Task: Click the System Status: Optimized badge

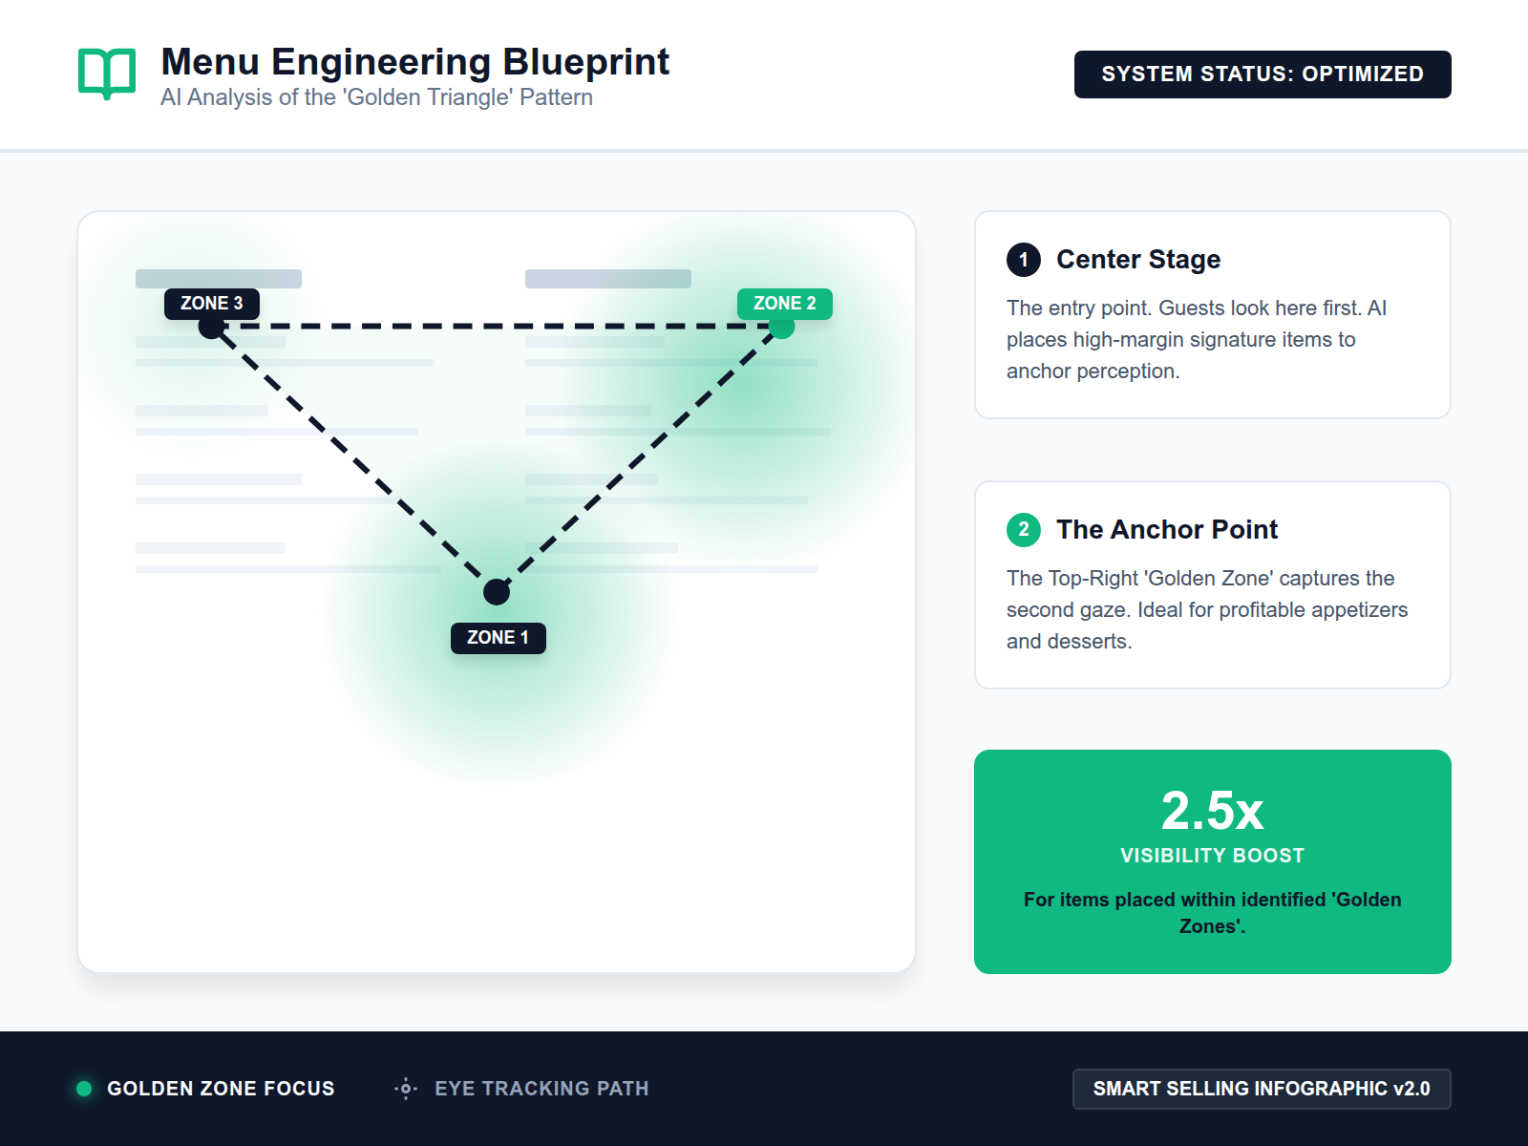Action: click(x=1263, y=74)
